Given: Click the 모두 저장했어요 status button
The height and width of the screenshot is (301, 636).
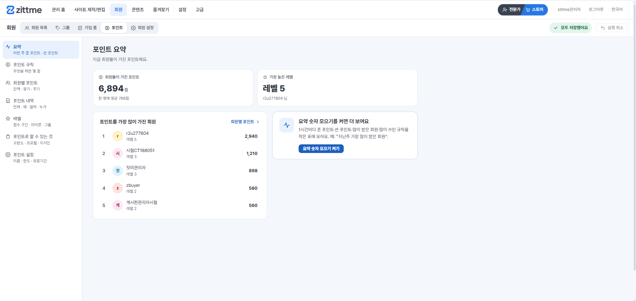Looking at the screenshot, I should click(571, 28).
